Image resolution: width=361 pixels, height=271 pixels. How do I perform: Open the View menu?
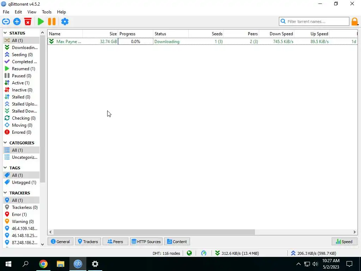click(32, 12)
